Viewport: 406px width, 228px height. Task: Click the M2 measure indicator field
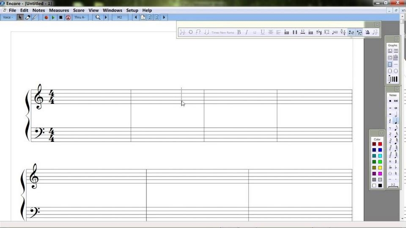(x=119, y=17)
